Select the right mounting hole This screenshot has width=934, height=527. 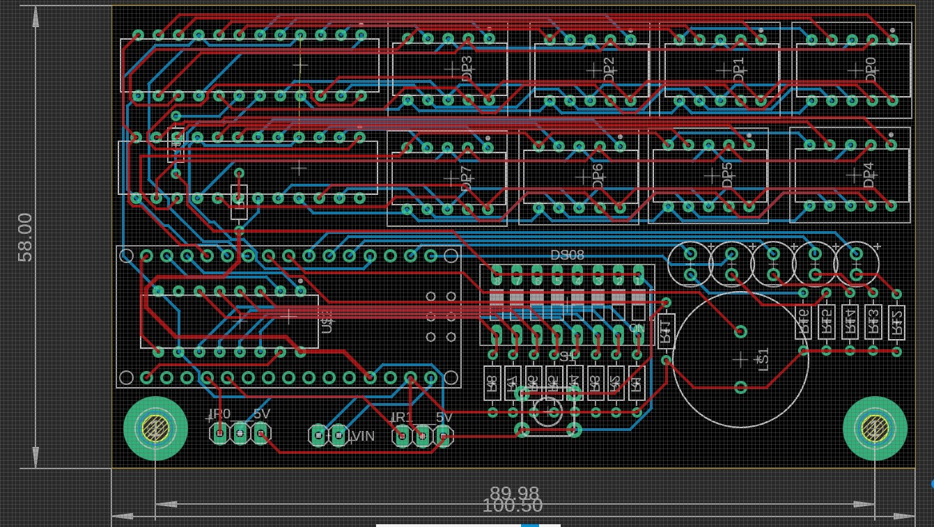coord(875,429)
